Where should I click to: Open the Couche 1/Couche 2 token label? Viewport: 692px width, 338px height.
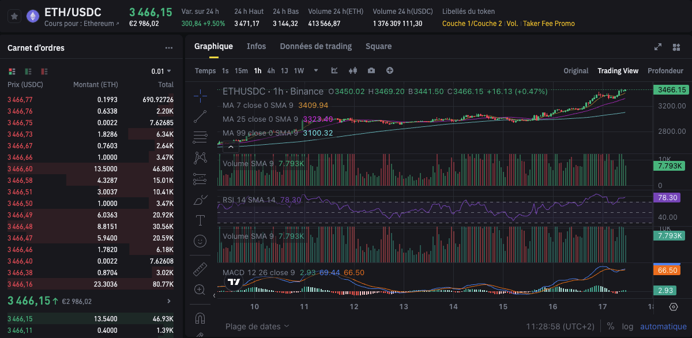pos(472,24)
